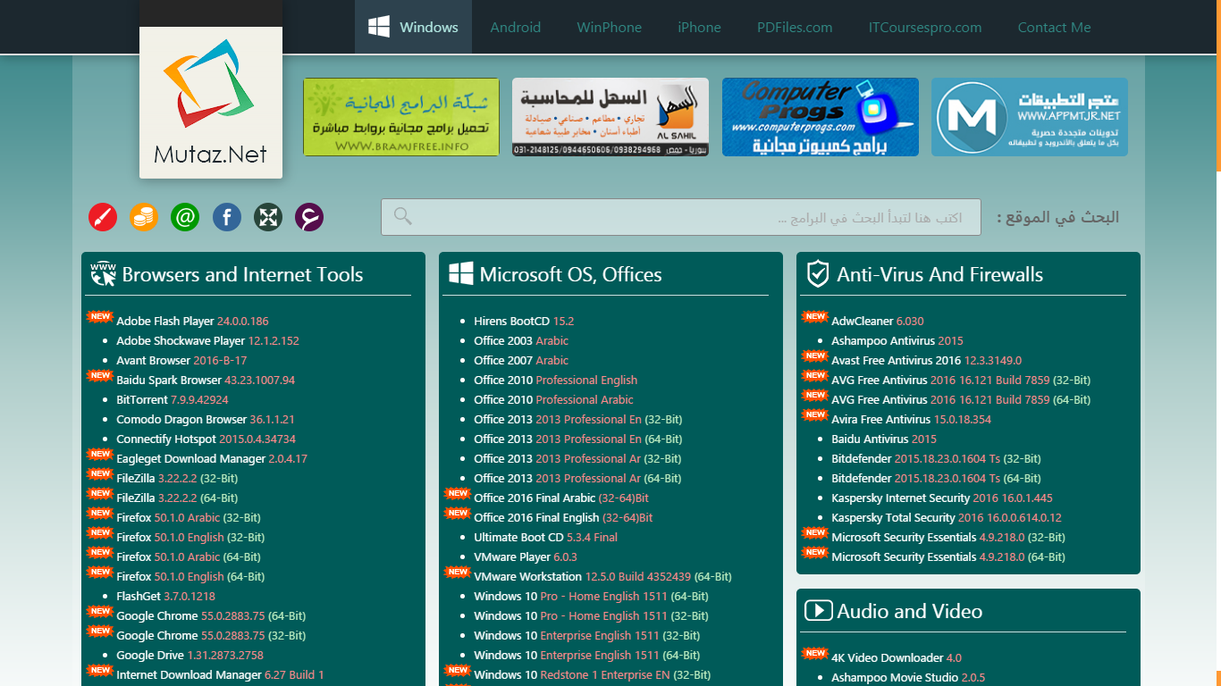Image resolution: width=1221 pixels, height=686 pixels.
Task: Click the purple Arabic letter round icon
Action: [x=309, y=217]
